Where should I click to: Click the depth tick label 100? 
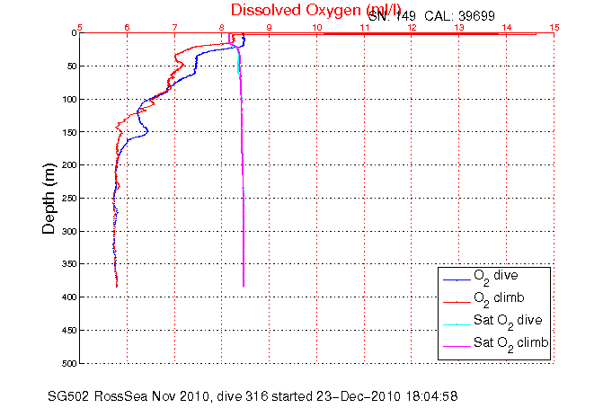coord(69,99)
